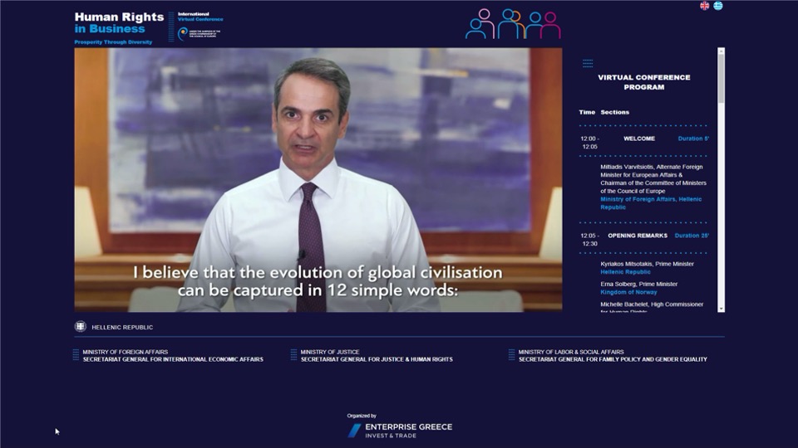Open the Human Rights in Business home logo
The image size is (798, 448).
coord(110,23)
